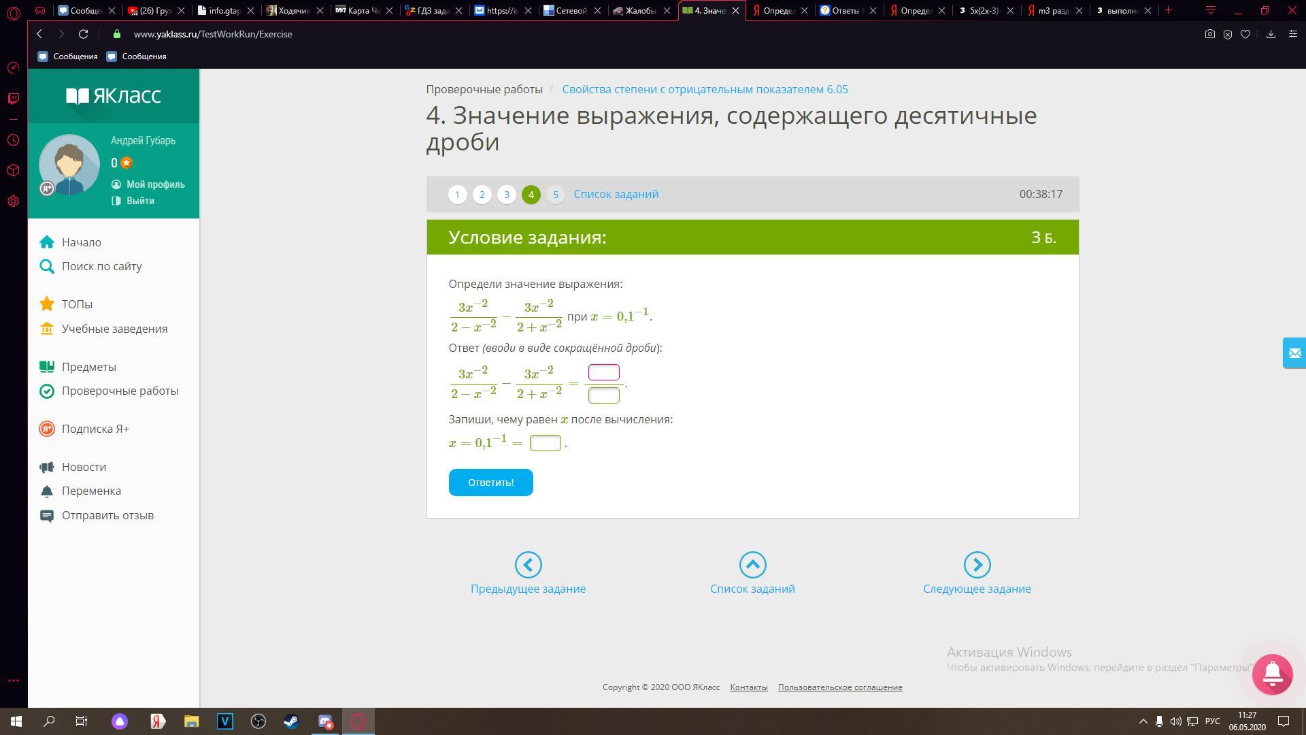Open the Twitch sidebar icon

click(x=13, y=99)
